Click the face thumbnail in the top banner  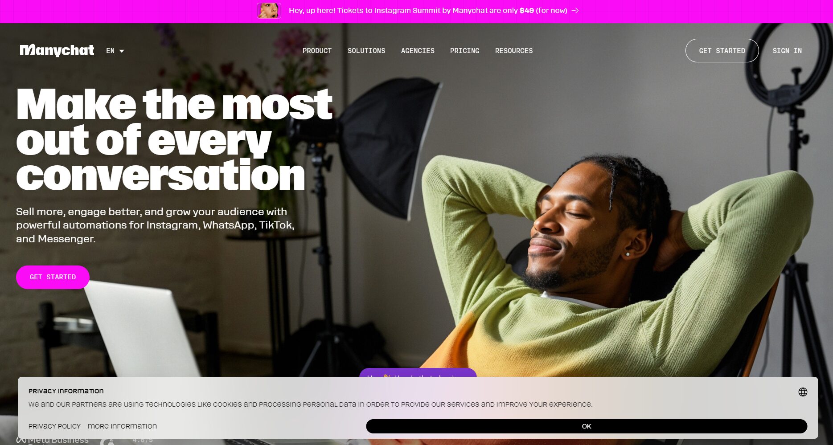[269, 10]
